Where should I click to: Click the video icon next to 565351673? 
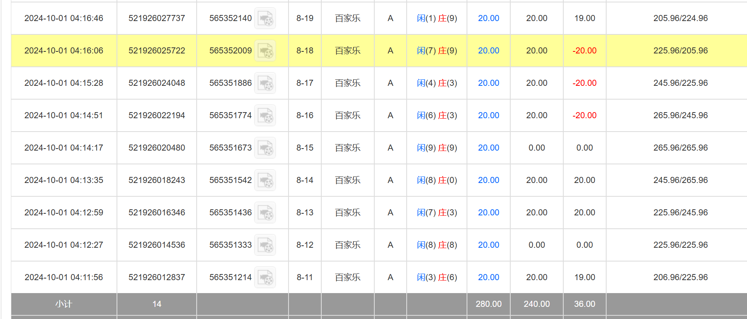[x=265, y=148]
